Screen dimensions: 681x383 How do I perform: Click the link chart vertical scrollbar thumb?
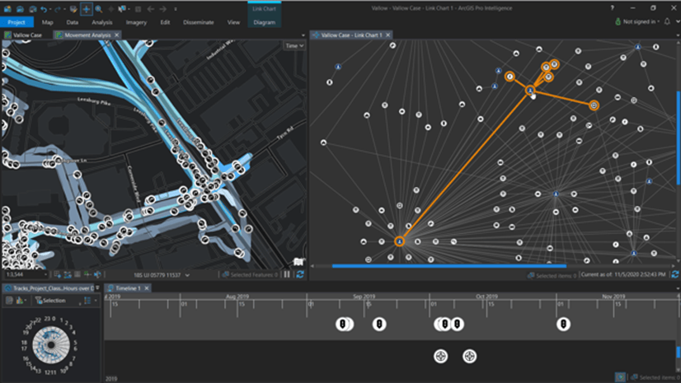click(x=679, y=137)
